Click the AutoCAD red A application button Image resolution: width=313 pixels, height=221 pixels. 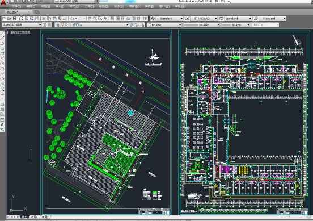[x=3, y=2]
